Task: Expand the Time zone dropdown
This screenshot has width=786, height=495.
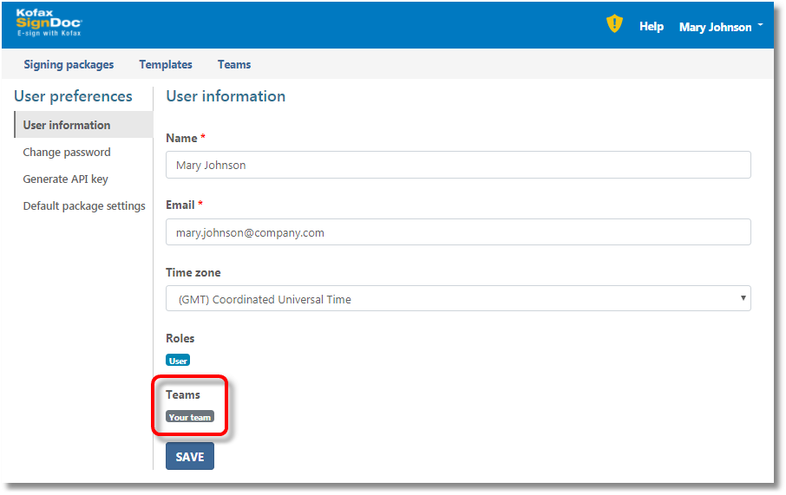Action: [457, 299]
